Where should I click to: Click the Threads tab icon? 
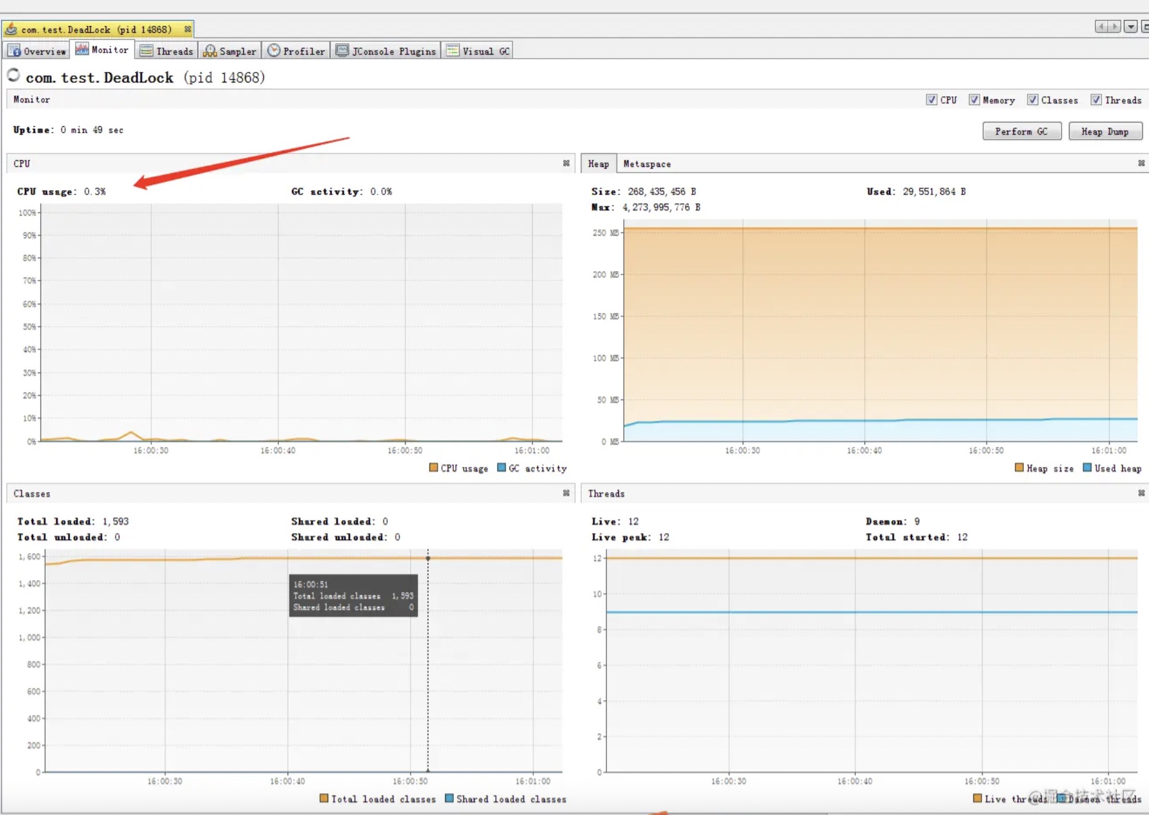pyautogui.click(x=146, y=51)
